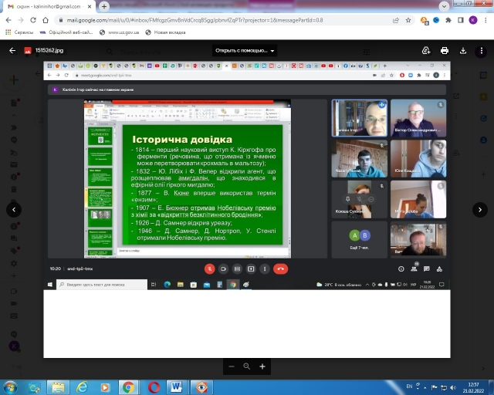This screenshot has width=494, height=395.
Task: Toggle the Chrome side panel
Action: (461, 20)
